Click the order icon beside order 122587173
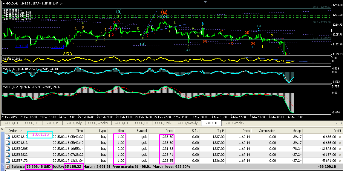Image resolution: width=343 pixels, height=171 pixels. (x=8, y=161)
